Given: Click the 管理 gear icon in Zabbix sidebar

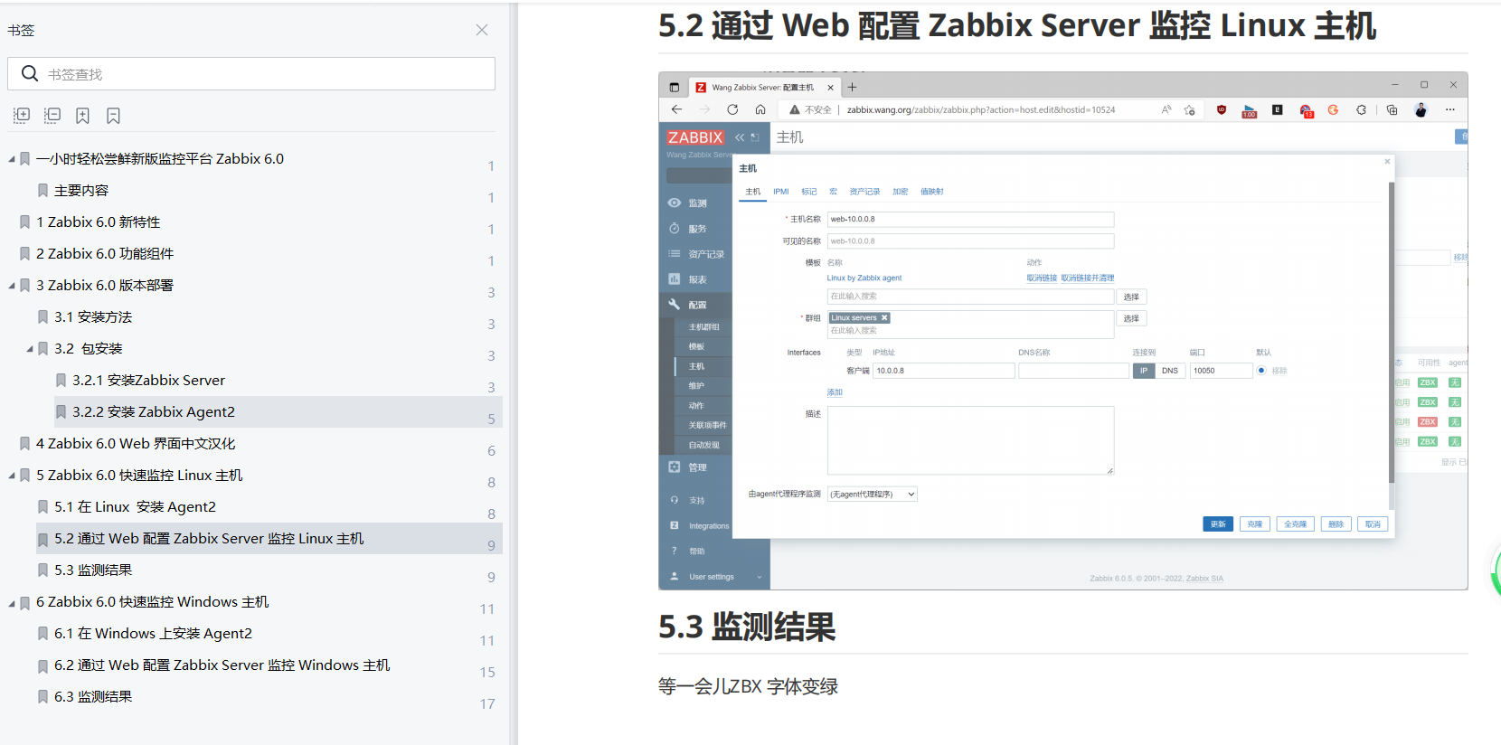Looking at the screenshot, I should [675, 467].
